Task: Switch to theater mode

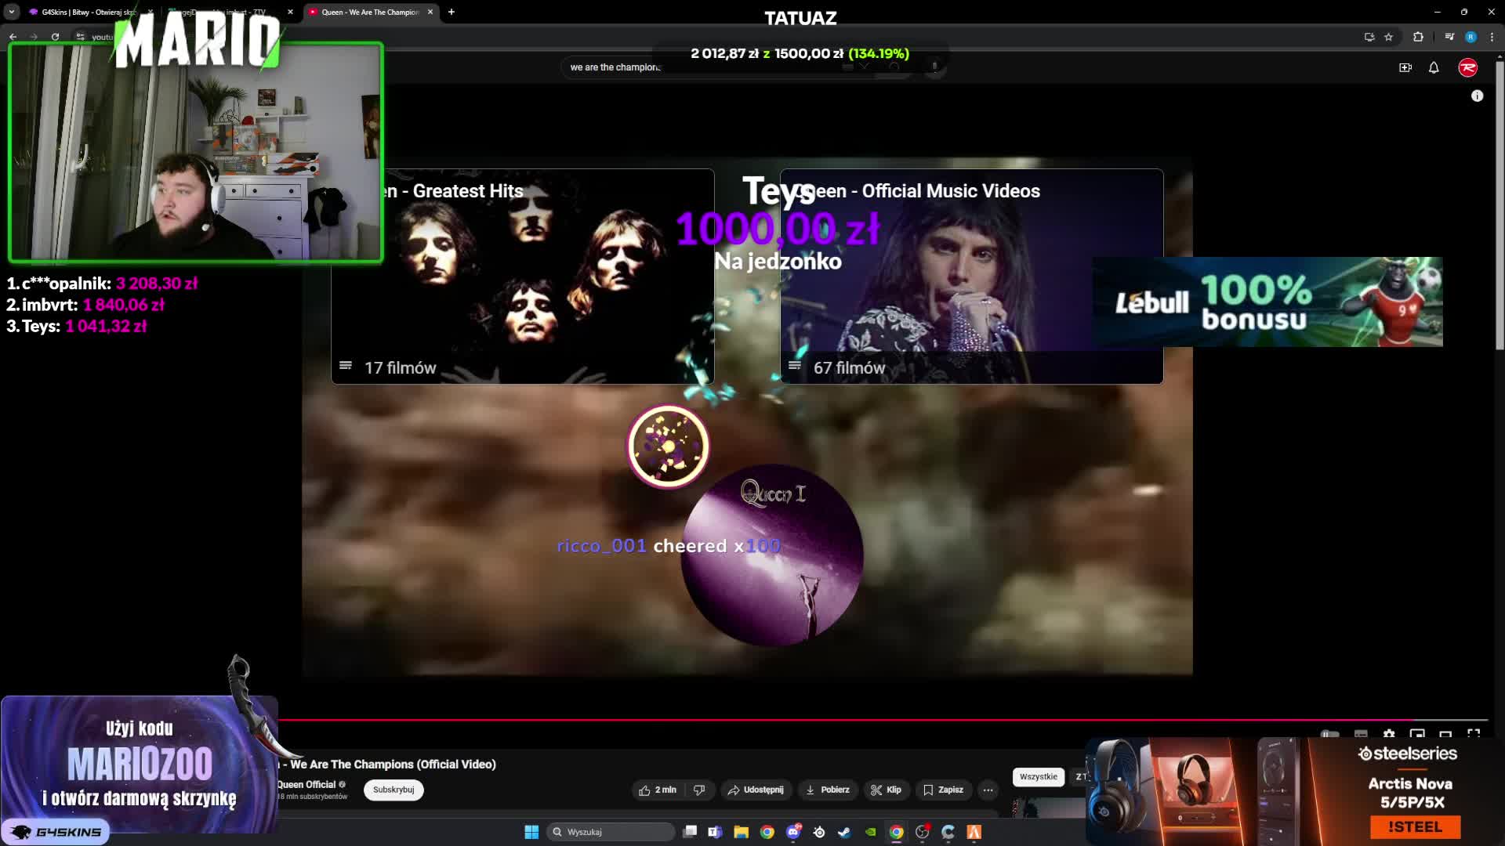Action: pos(1445,734)
